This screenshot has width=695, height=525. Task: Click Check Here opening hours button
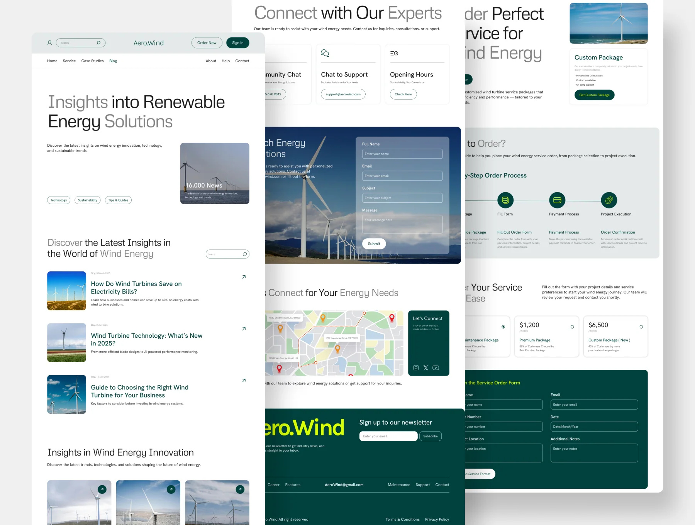(403, 94)
